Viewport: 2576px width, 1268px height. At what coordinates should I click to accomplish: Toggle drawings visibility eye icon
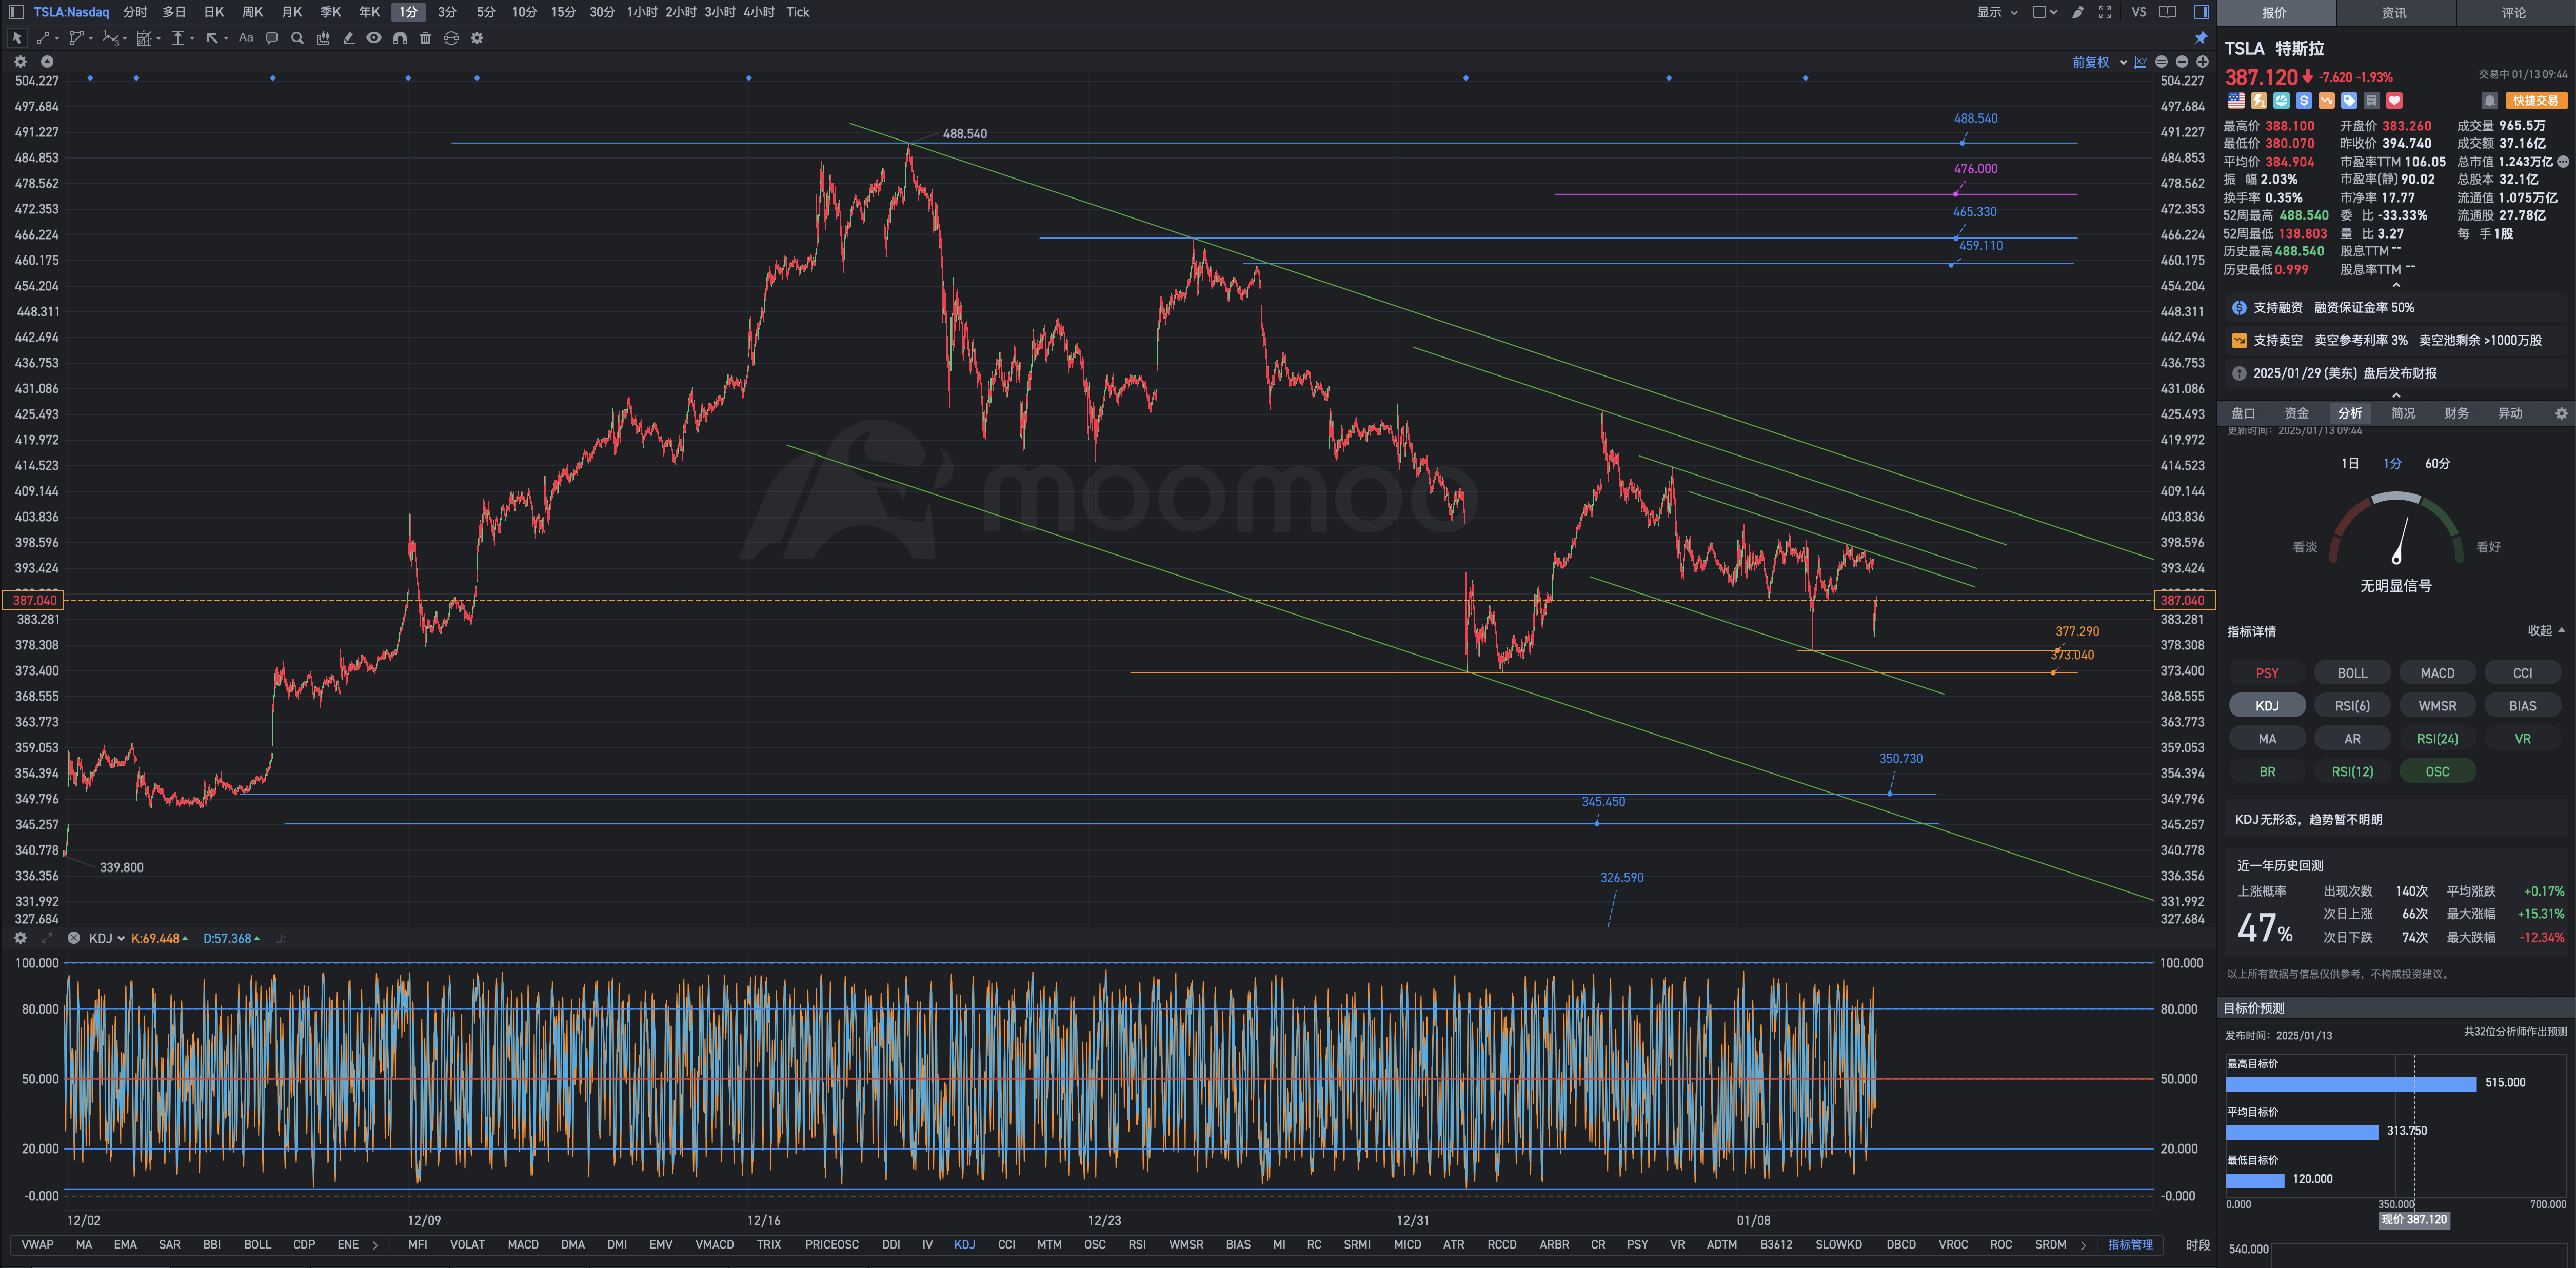click(374, 38)
